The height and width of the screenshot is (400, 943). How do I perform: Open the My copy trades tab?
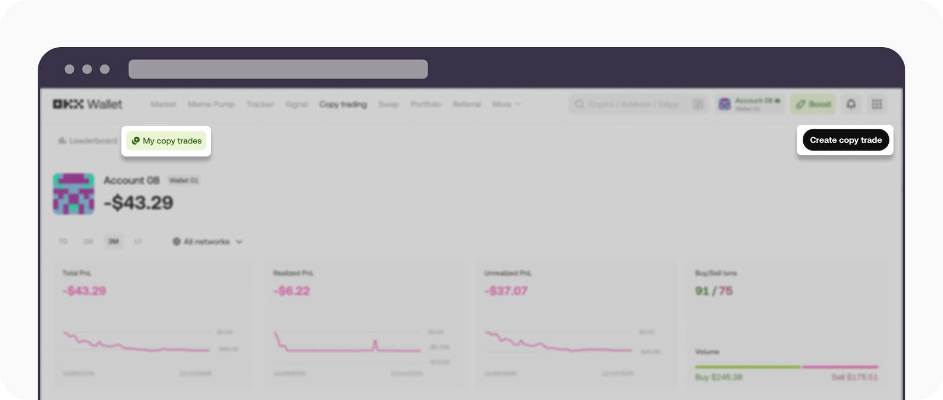166,141
